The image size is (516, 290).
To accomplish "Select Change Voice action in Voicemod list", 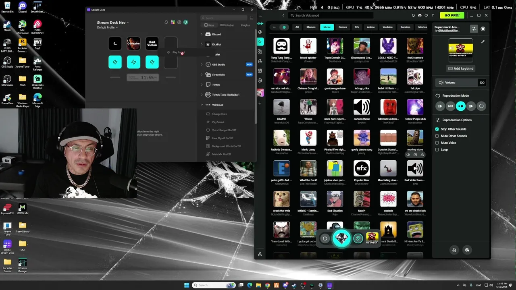I will pos(220,114).
